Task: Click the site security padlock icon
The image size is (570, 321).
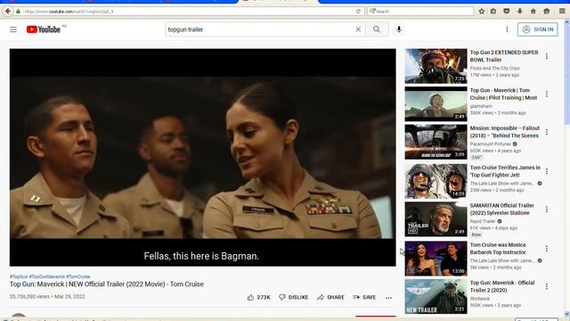Action: [x=18, y=12]
